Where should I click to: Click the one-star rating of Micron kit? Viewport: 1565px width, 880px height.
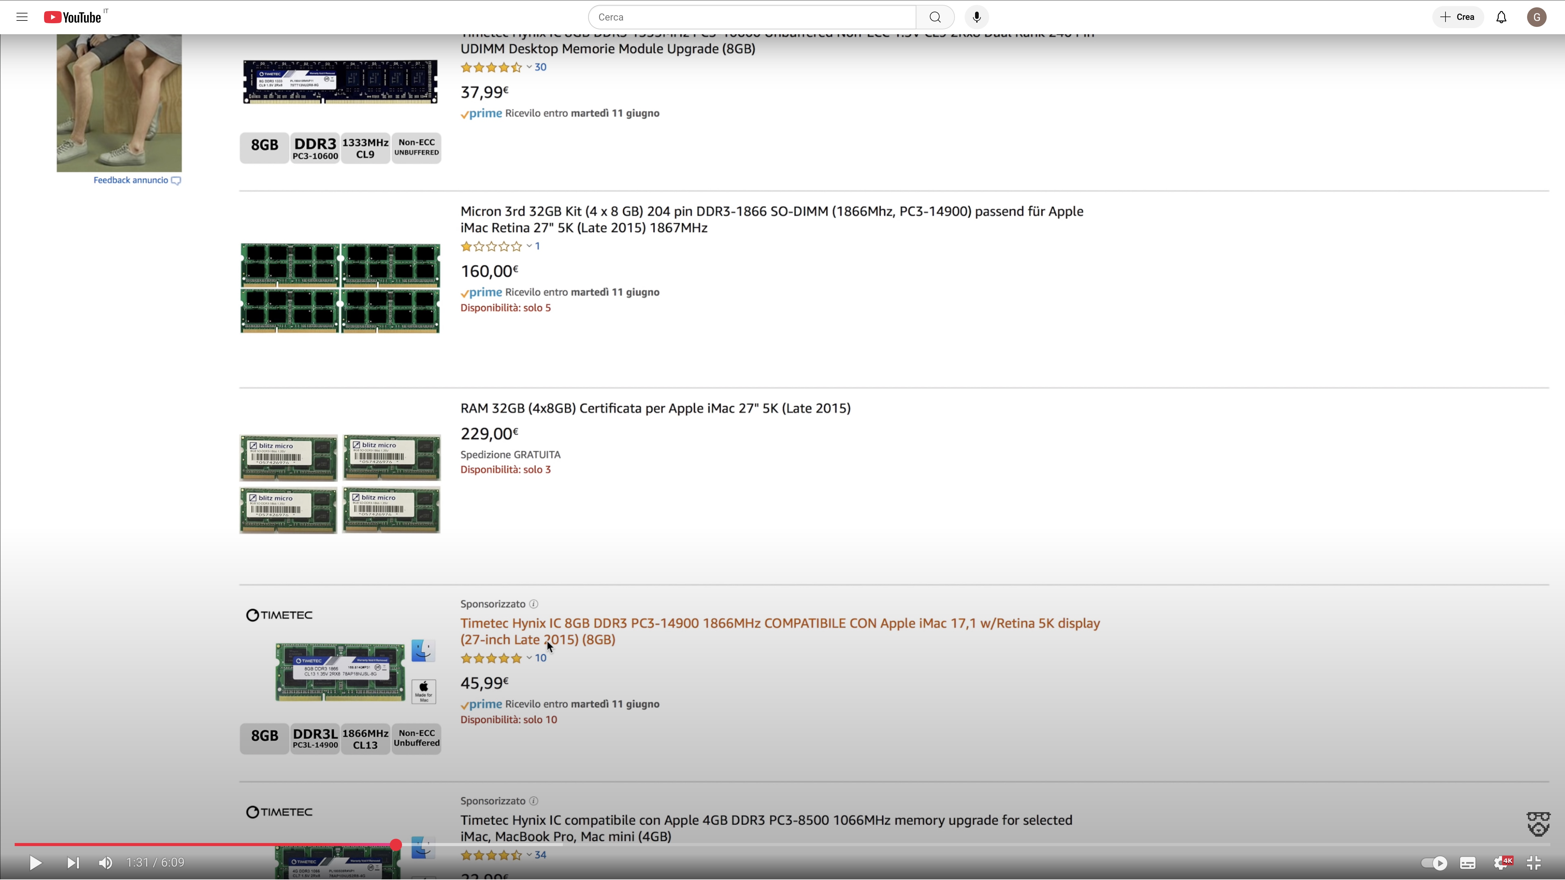(492, 246)
